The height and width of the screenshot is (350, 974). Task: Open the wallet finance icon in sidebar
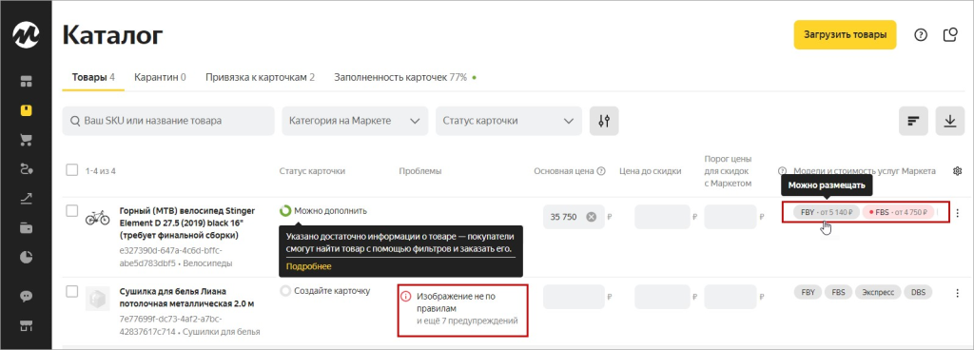[26, 227]
